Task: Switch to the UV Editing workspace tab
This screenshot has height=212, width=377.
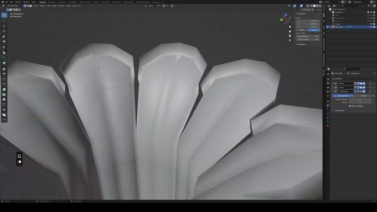Action: [72, 2]
